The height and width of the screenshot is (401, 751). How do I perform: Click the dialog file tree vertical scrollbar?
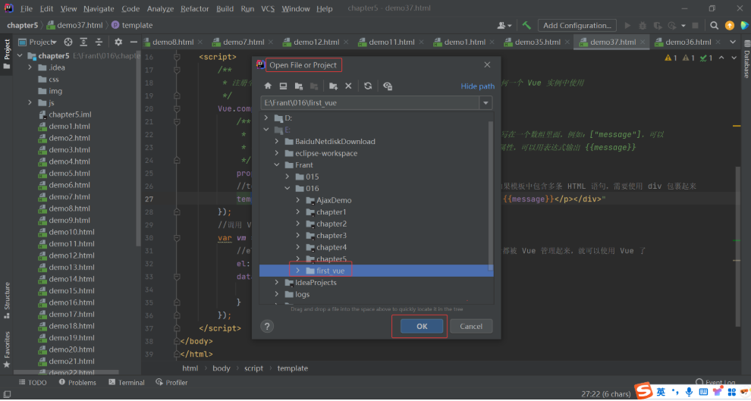pos(491,196)
